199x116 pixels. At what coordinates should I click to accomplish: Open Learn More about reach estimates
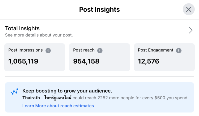(58, 106)
